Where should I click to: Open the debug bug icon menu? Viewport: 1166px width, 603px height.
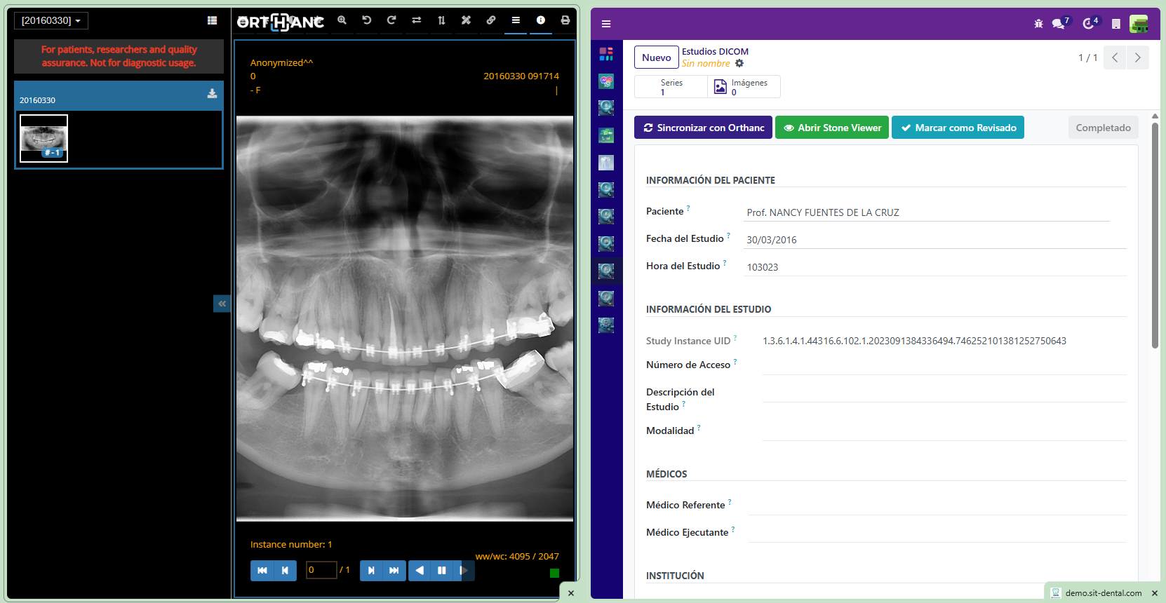[1038, 24]
